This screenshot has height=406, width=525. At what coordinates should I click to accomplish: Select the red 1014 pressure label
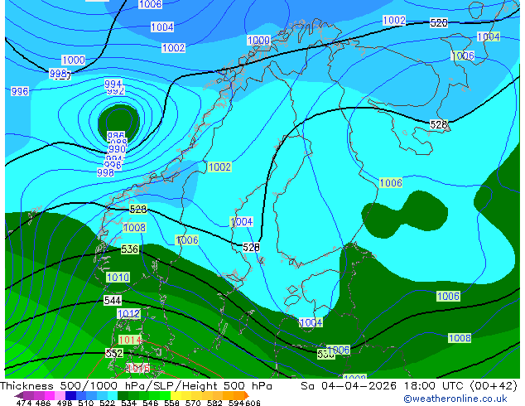[130, 340]
